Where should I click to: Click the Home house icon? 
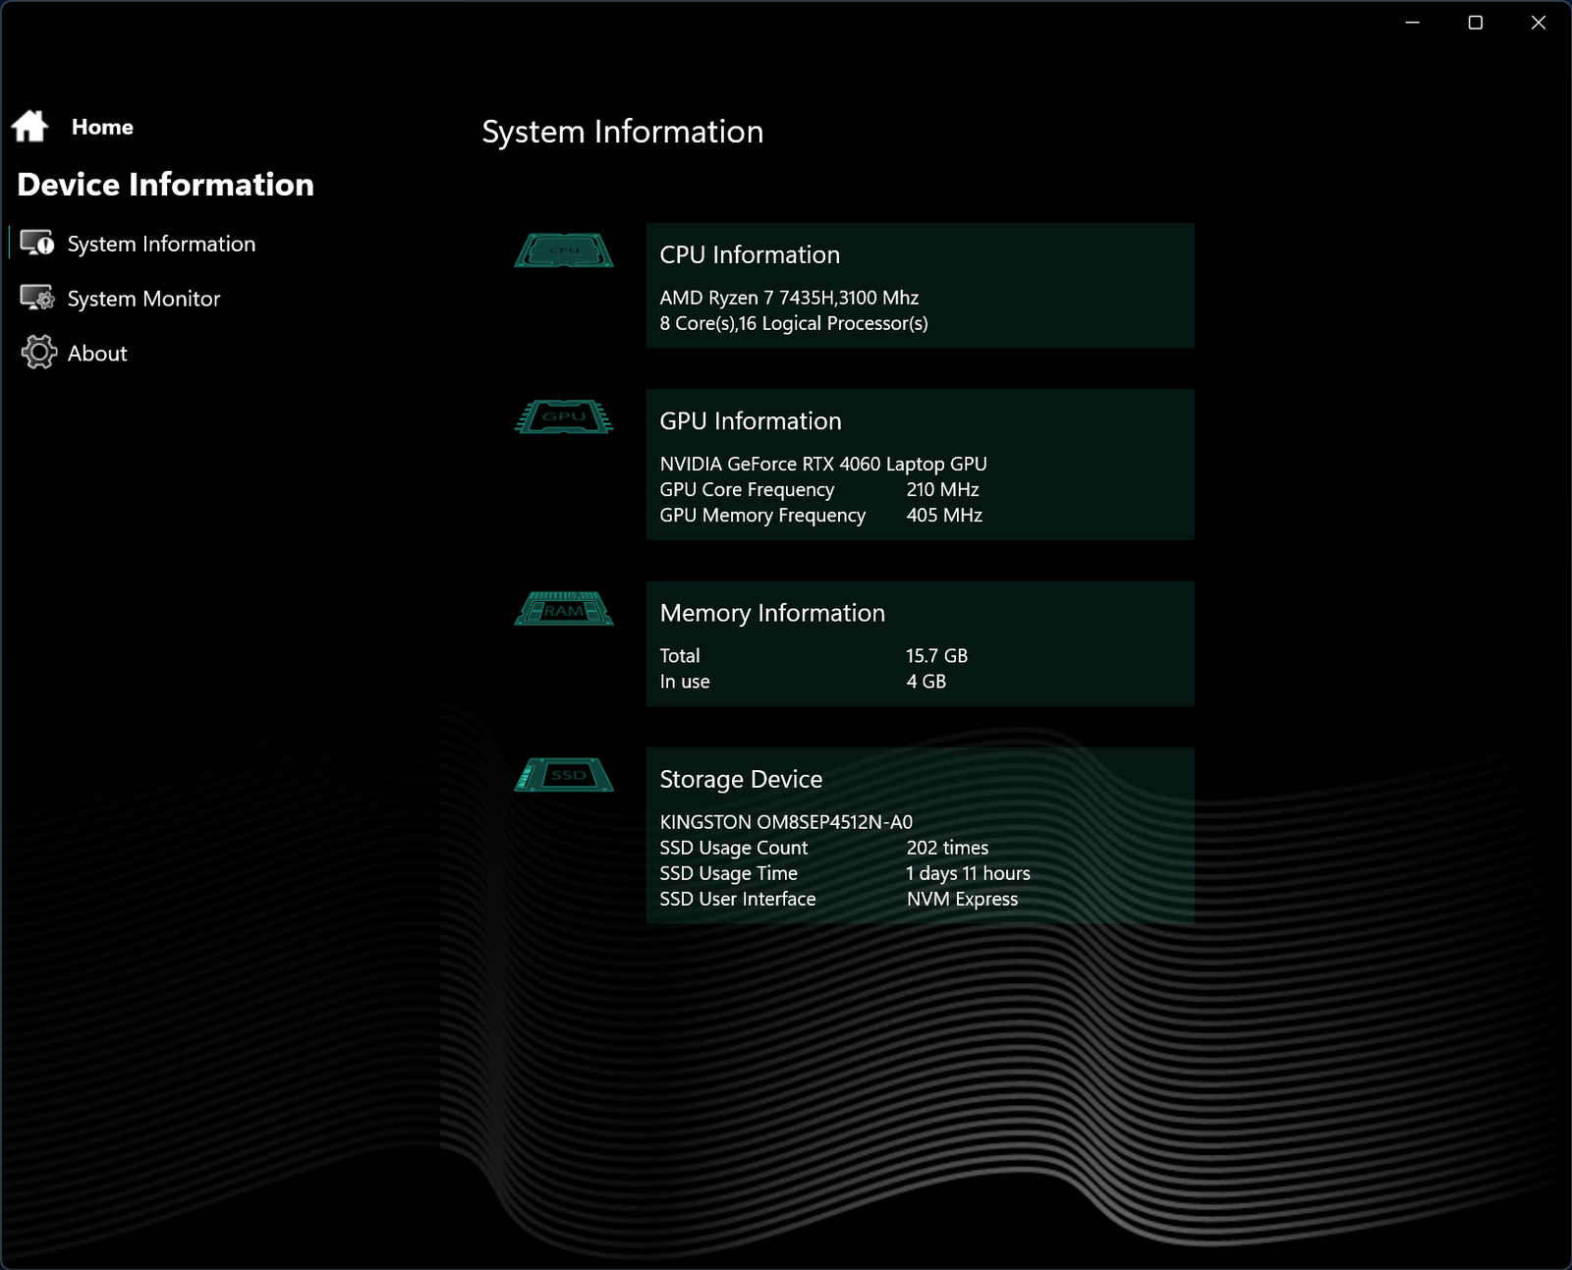(x=29, y=126)
